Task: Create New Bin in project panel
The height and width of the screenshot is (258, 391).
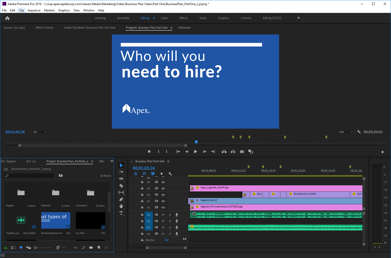Action: point(91,248)
